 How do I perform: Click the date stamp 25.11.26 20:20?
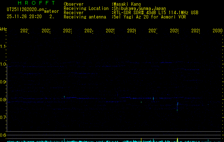click(24, 16)
